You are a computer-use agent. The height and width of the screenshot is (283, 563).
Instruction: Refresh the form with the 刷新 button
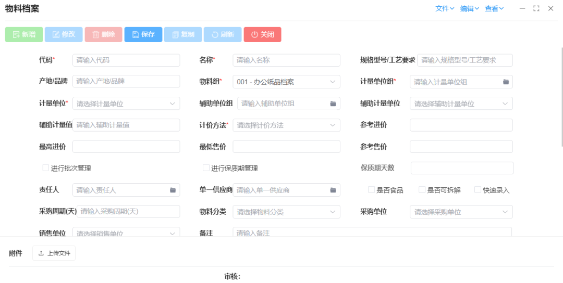[223, 34]
